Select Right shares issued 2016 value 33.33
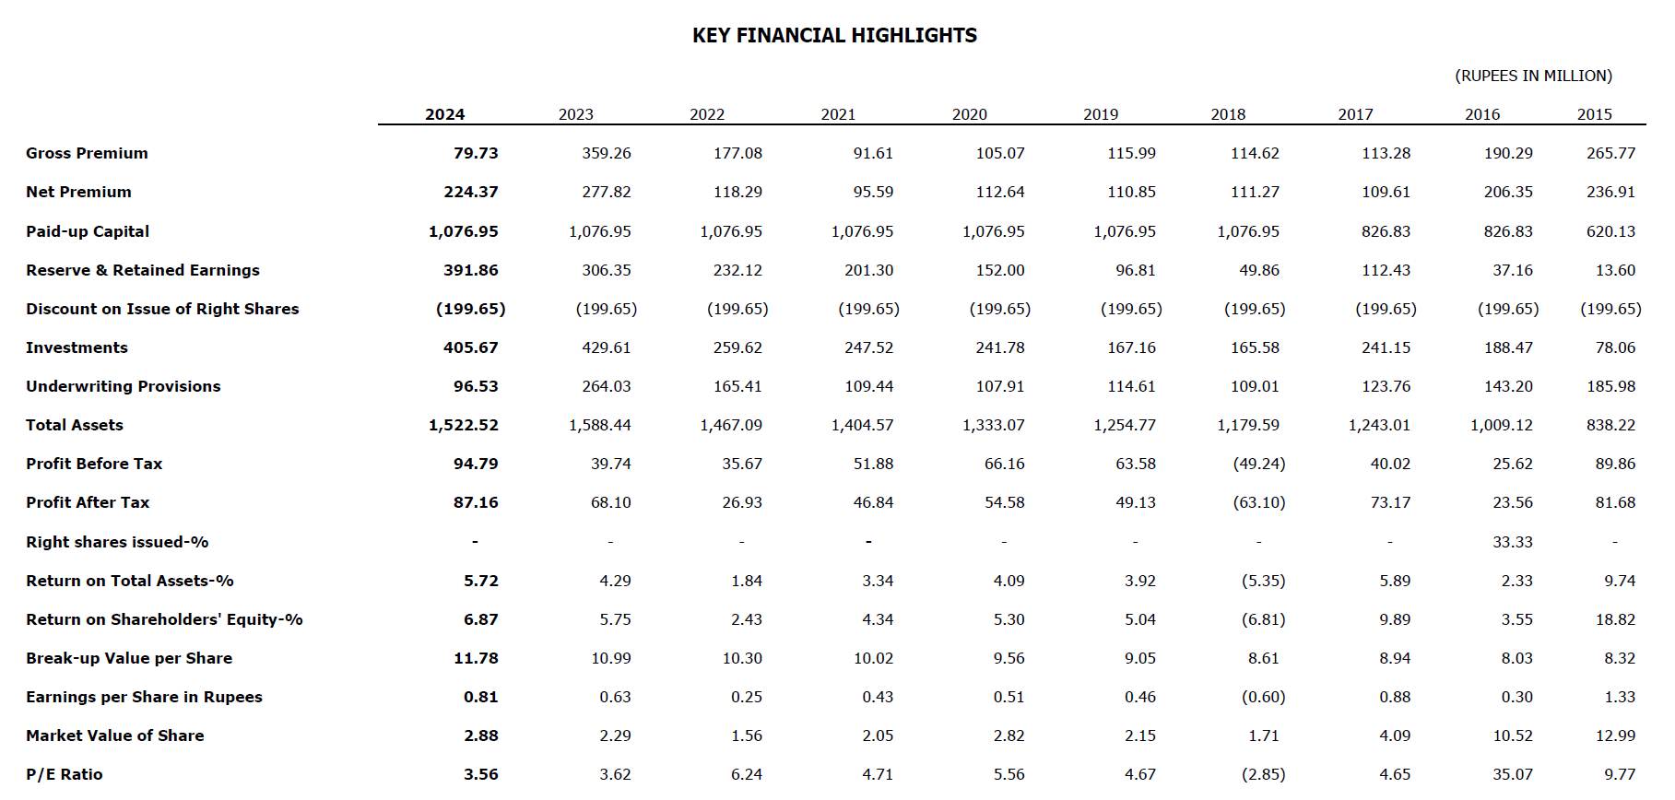 [1513, 542]
